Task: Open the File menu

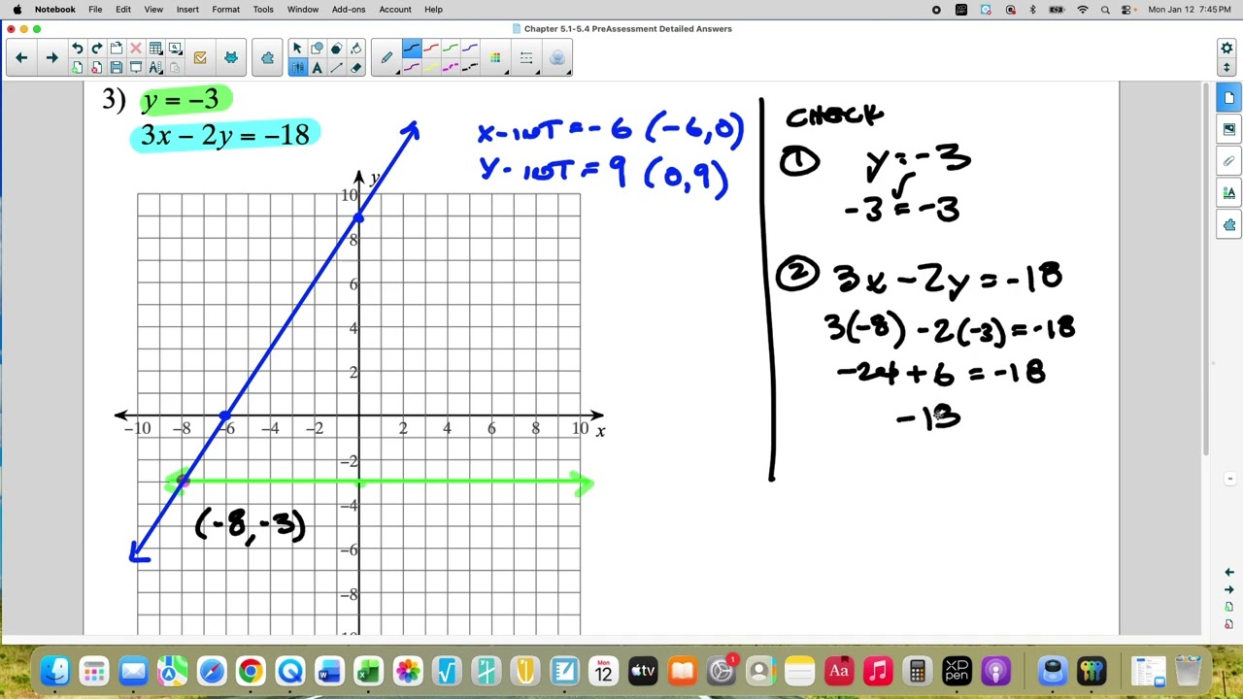Action: coord(95,10)
